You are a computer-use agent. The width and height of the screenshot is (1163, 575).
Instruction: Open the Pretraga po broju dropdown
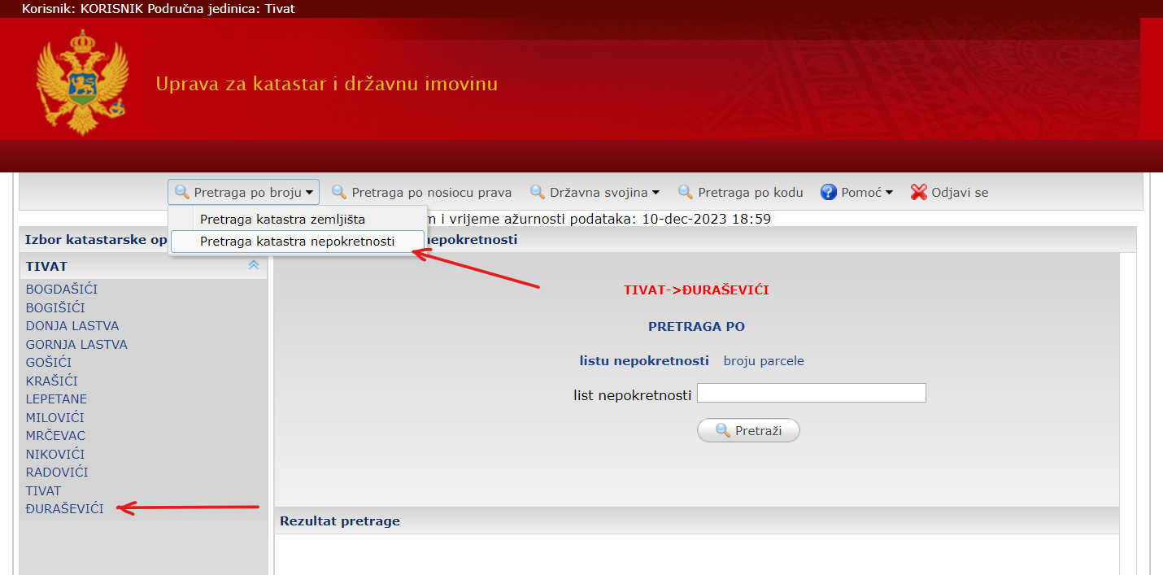(x=244, y=193)
